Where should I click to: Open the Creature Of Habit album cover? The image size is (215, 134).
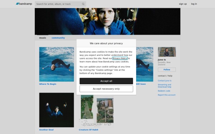(x=96, y=111)
